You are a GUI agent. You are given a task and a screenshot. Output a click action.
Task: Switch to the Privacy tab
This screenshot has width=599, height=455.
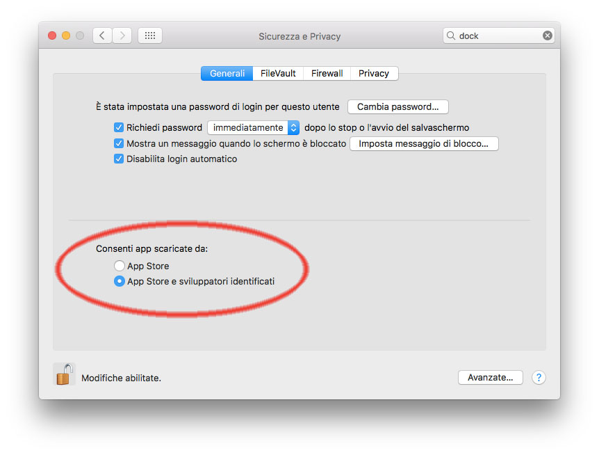click(x=373, y=73)
